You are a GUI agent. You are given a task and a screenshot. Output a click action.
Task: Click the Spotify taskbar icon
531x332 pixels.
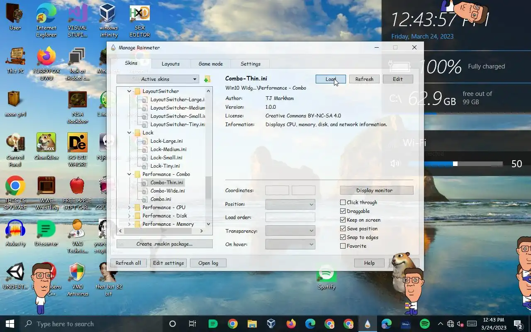click(x=424, y=324)
